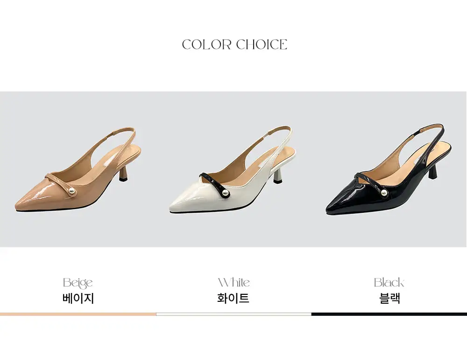Choose the black slingback shoe image
Image resolution: width=467 pixels, height=355 pixels.
click(x=389, y=170)
